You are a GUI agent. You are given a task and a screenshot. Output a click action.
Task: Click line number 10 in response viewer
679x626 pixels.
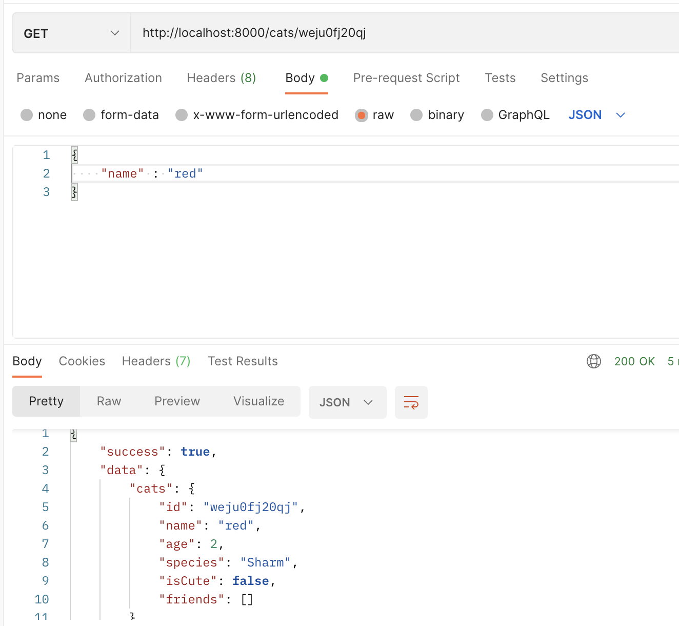click(42, 599)
